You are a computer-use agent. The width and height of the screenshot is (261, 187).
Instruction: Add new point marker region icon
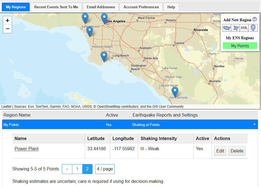(x=253, y=28)
